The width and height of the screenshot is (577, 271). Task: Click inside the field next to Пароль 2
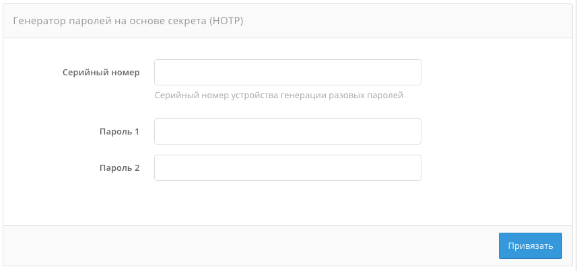287,168
